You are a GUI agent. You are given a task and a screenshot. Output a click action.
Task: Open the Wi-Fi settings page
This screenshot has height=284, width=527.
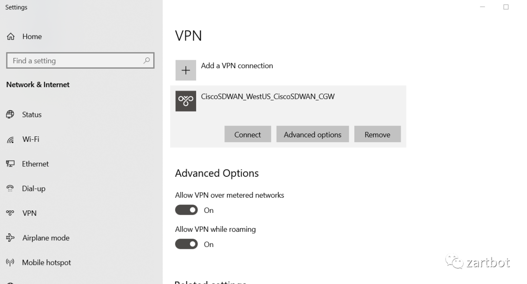[31, 139]
